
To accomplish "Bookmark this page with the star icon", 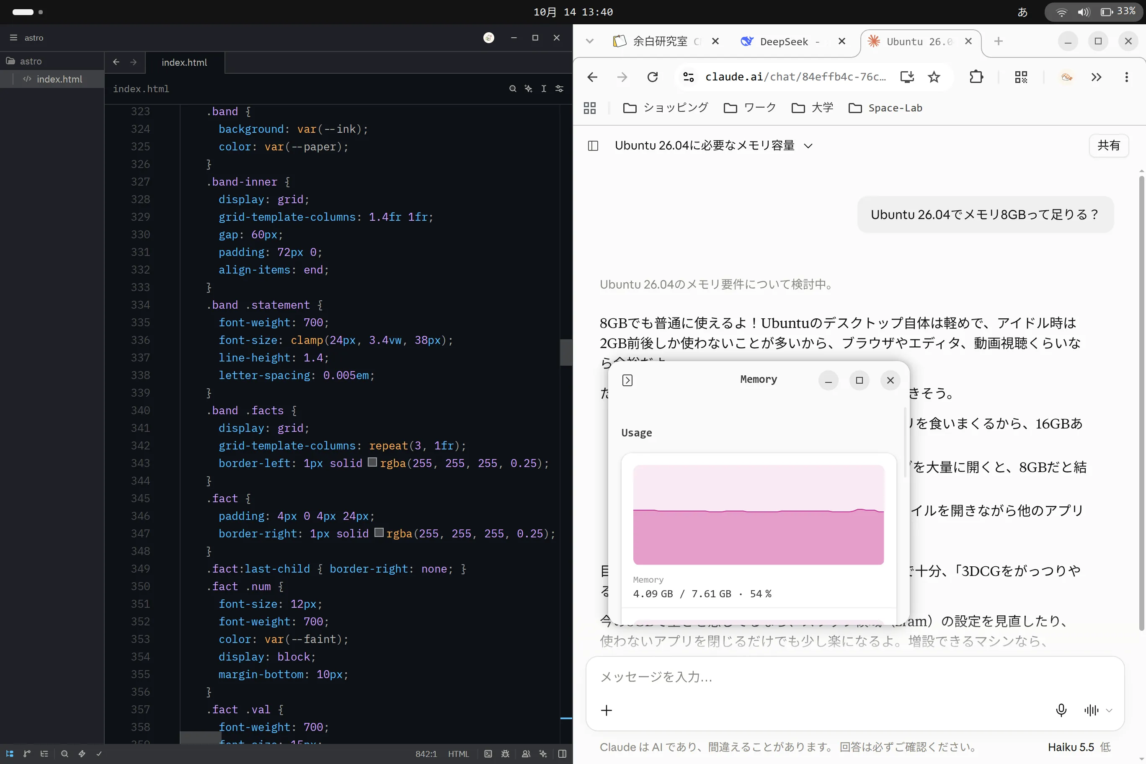I will point(934,77).
